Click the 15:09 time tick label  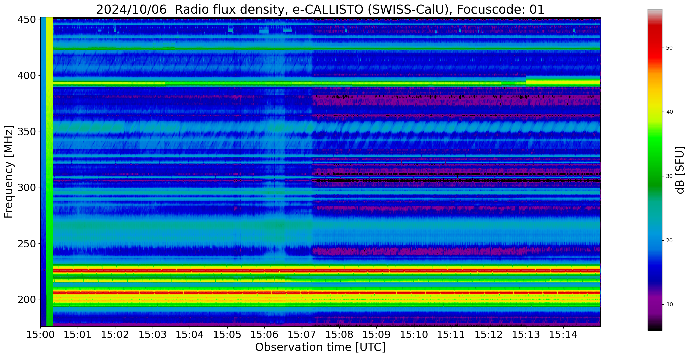point(376,334)
